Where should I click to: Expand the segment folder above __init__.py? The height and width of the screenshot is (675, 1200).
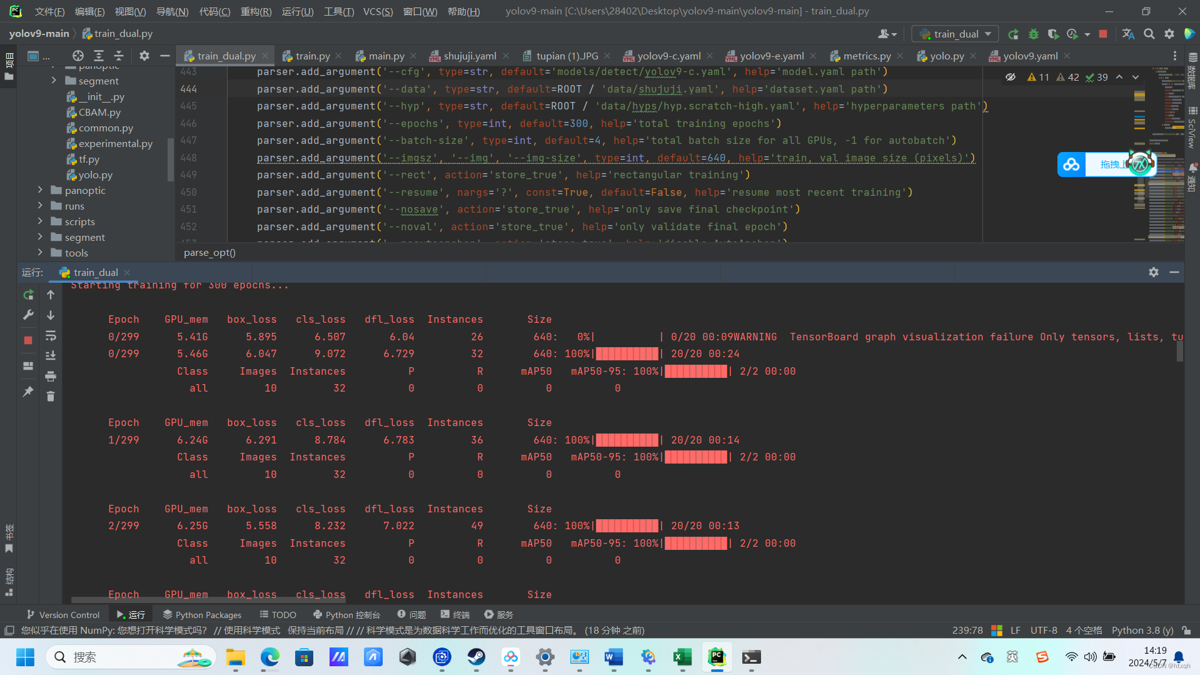54,81
